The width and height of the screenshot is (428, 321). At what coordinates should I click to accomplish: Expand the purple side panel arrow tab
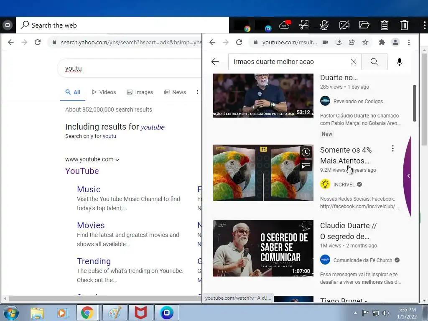coord(408,176)
